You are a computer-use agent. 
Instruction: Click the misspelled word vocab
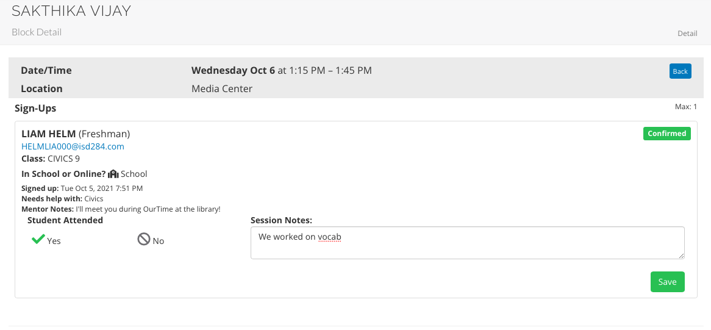point(329,237)
